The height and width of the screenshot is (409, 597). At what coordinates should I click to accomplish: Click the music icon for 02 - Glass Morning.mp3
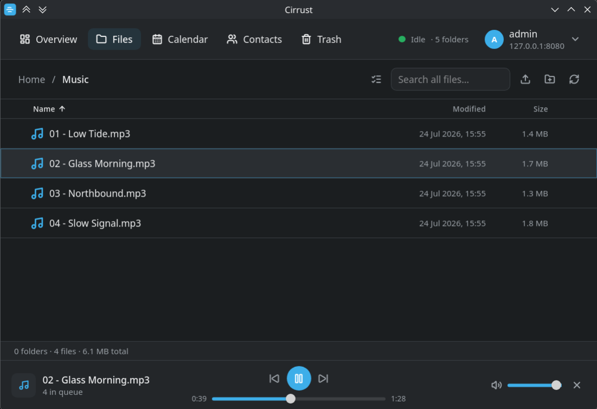pos(37,164)
